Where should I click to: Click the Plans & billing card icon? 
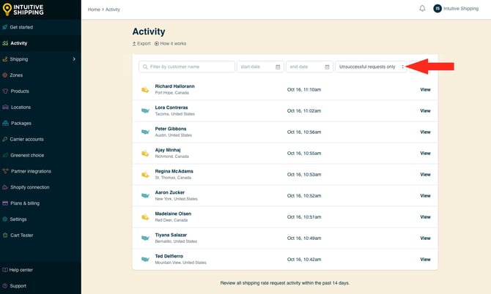pos(5,203)
